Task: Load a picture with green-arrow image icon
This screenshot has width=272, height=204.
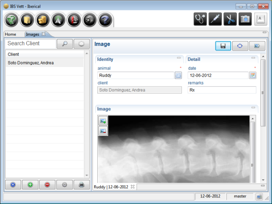Action: (103, 121)
